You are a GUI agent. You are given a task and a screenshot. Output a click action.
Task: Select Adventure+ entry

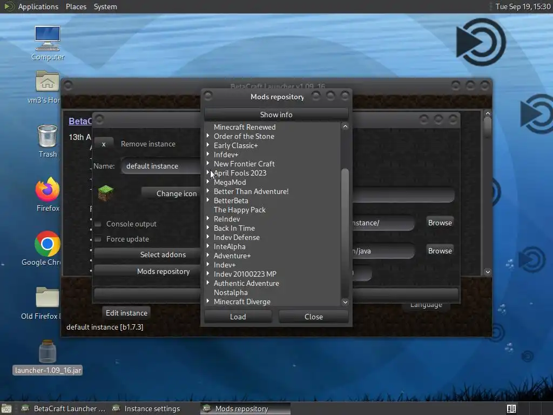[232, 256]
